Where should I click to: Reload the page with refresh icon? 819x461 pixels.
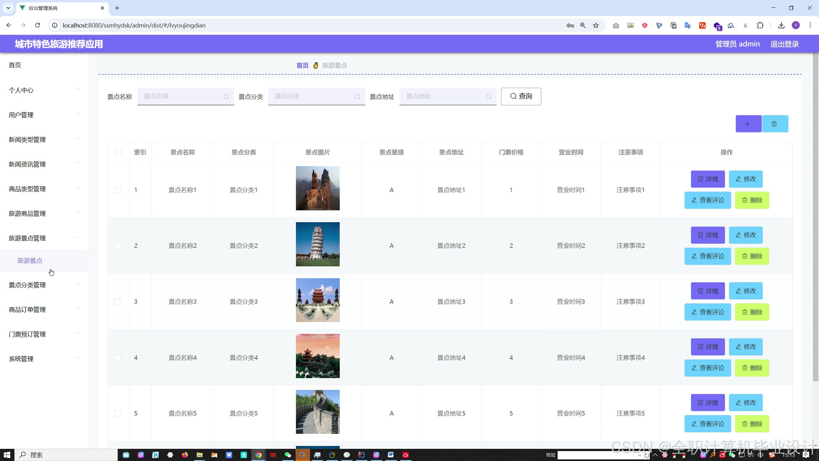(38, 25)
